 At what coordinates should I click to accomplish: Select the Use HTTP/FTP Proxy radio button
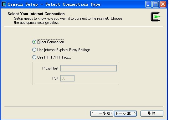[34, 57]
